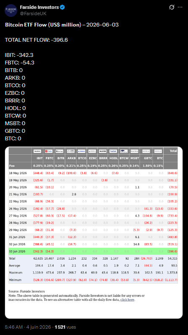
Task: Click the "(519.1)" total for 02 Jun
Action: (172, 244)
